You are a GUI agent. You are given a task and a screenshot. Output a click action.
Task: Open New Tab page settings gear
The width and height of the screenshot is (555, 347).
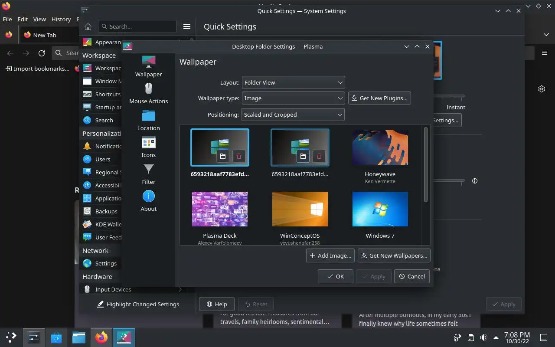coord(542,89)
